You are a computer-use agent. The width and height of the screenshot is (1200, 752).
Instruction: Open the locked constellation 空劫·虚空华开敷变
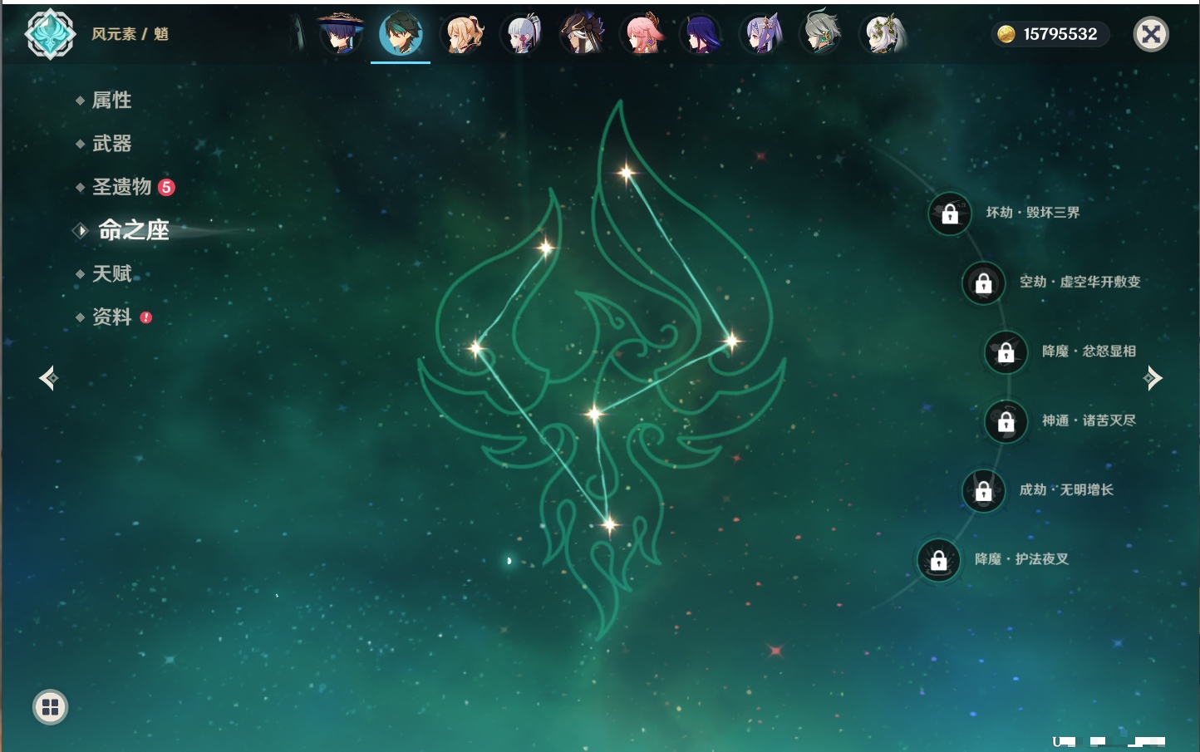coord(983,283)
